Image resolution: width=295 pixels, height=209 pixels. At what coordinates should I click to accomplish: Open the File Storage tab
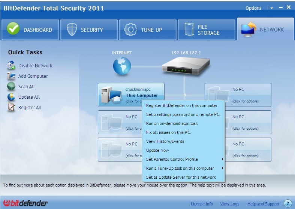point(207,30)
